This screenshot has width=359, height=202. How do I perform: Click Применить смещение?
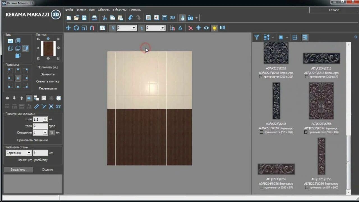coord(33,140)
